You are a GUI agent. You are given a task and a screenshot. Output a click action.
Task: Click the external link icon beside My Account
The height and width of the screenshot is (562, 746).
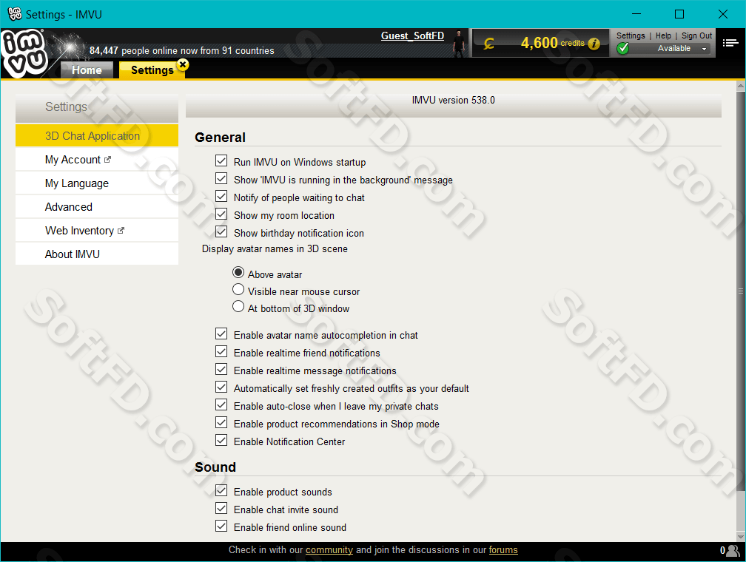pos(107,160)
